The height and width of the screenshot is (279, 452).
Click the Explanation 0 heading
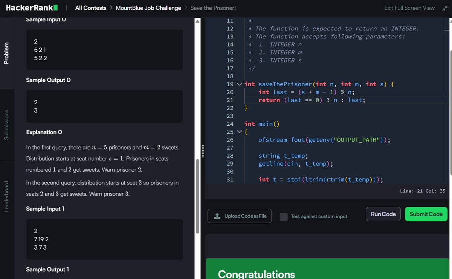[x=44, y=132]
